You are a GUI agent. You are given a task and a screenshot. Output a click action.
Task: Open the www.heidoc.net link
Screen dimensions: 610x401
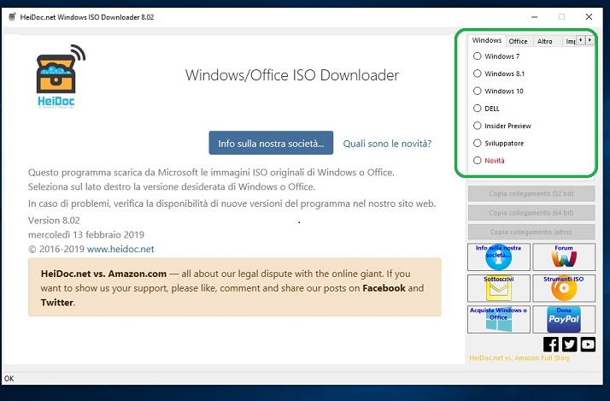coord(120,249)
